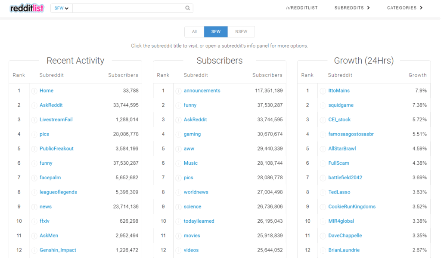The image size is (441, 258).
Task: Open info icon beside facepalm
Action: click(34, 178)
